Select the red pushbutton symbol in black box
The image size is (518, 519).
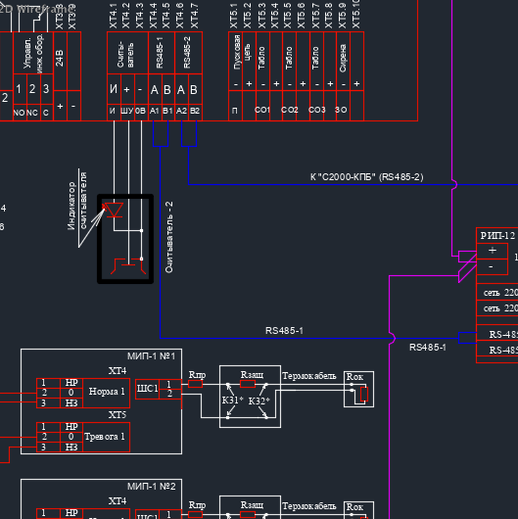(128, 266)
